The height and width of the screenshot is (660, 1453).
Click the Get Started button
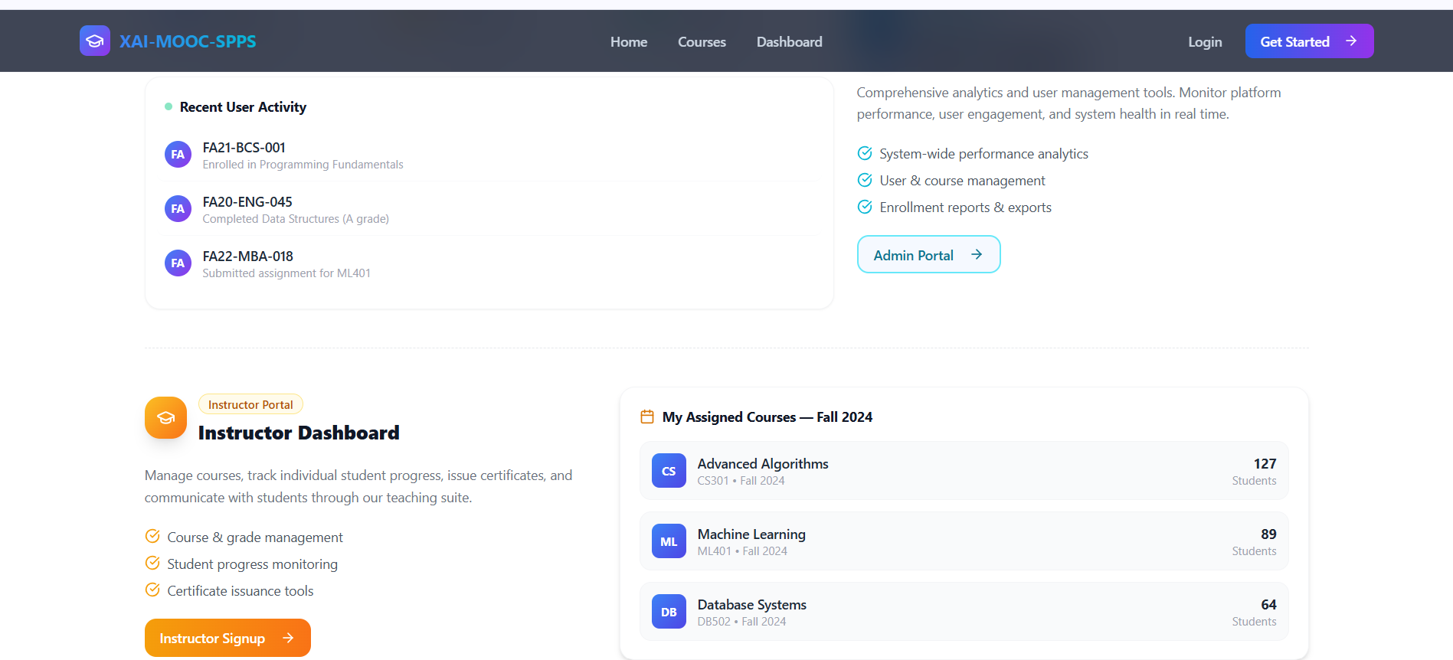(1309, 41)
